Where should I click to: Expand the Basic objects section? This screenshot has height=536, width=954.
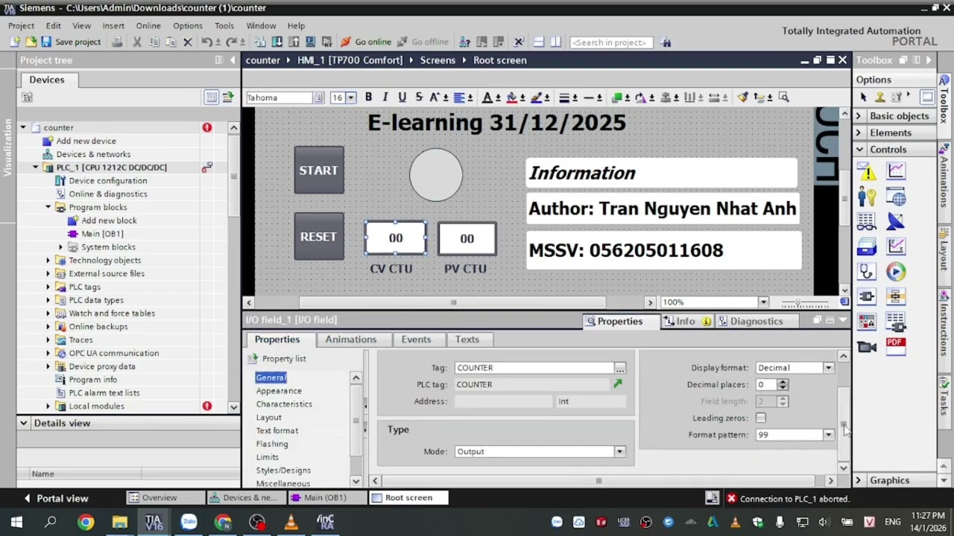tap(859, 116)
